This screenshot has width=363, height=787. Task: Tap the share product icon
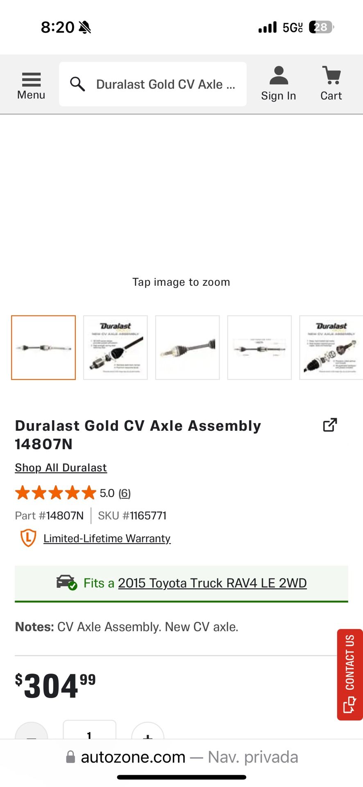(x=330, y=425)
